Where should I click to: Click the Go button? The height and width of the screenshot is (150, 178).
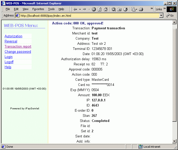pos(170,16)
